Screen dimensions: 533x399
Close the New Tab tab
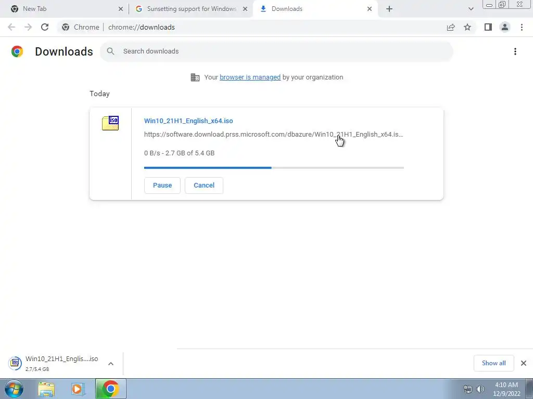click(x=121, y=9)
